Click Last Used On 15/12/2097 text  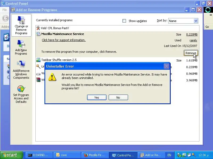pyautogui.click(x=181, y=46)
